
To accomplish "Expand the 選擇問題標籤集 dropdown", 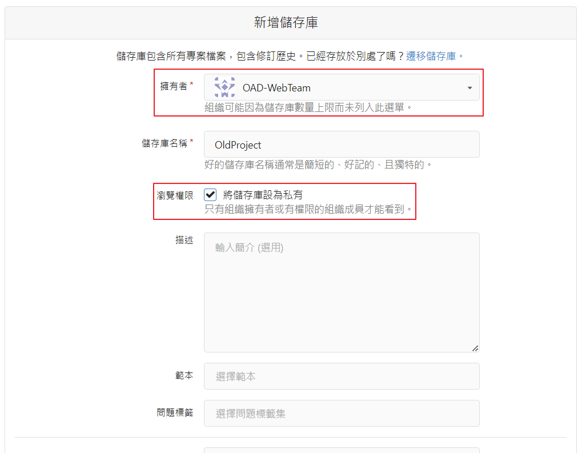I will [x=341, y=414].
